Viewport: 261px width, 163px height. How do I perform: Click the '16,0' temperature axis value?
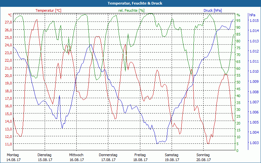click(8, 106)
